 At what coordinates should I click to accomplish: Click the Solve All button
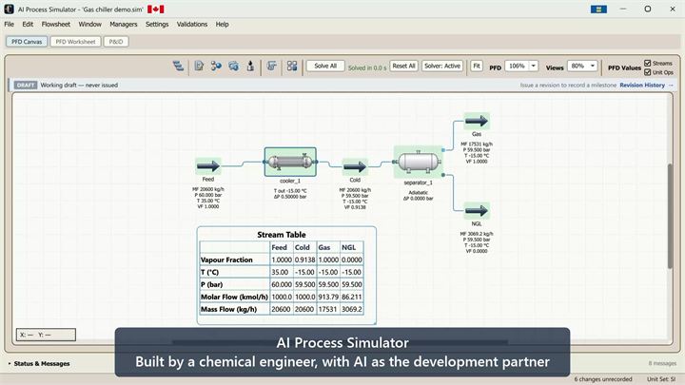(x=325, y=66)
